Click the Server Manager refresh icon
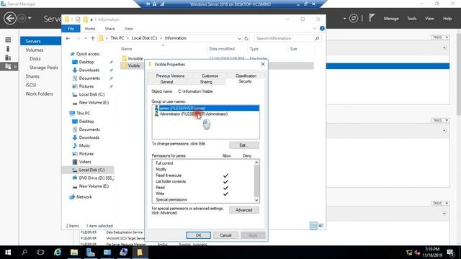 coord(354,19)
